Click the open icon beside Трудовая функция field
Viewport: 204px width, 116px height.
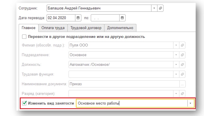182,74
